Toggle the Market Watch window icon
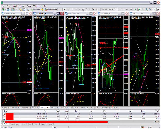The height and width of the screenshot is (129, 161). [x=13, y=10]
